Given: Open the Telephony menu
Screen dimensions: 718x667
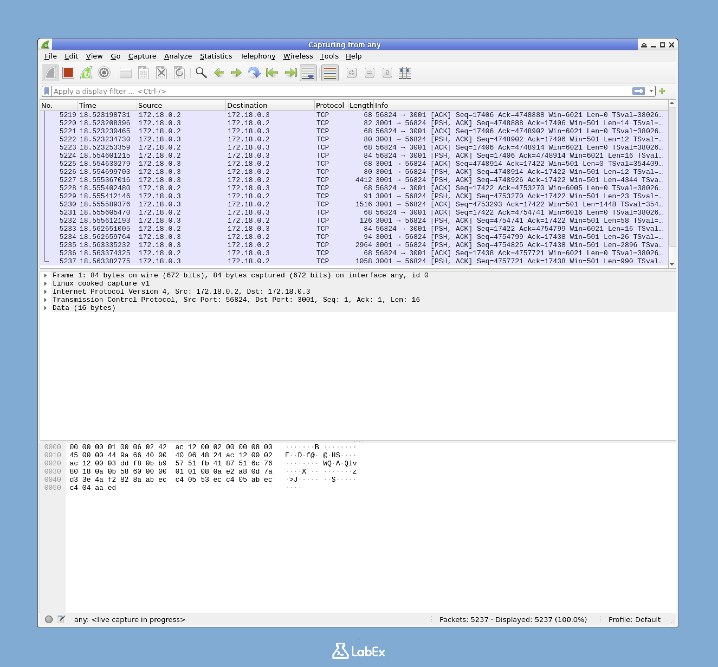Looking at the screenshot, I should pos(257,56).
